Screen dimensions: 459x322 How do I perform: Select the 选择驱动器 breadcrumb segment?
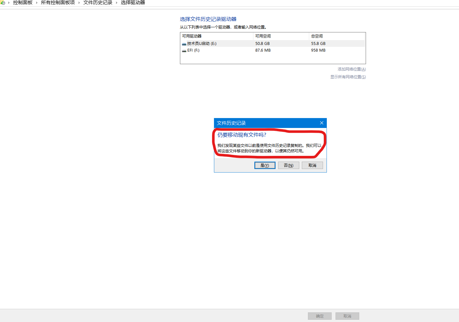(133, 3)
